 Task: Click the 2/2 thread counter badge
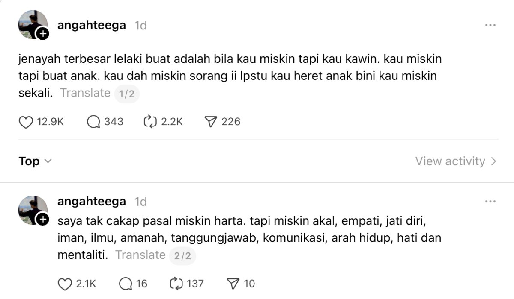(183, 256)
